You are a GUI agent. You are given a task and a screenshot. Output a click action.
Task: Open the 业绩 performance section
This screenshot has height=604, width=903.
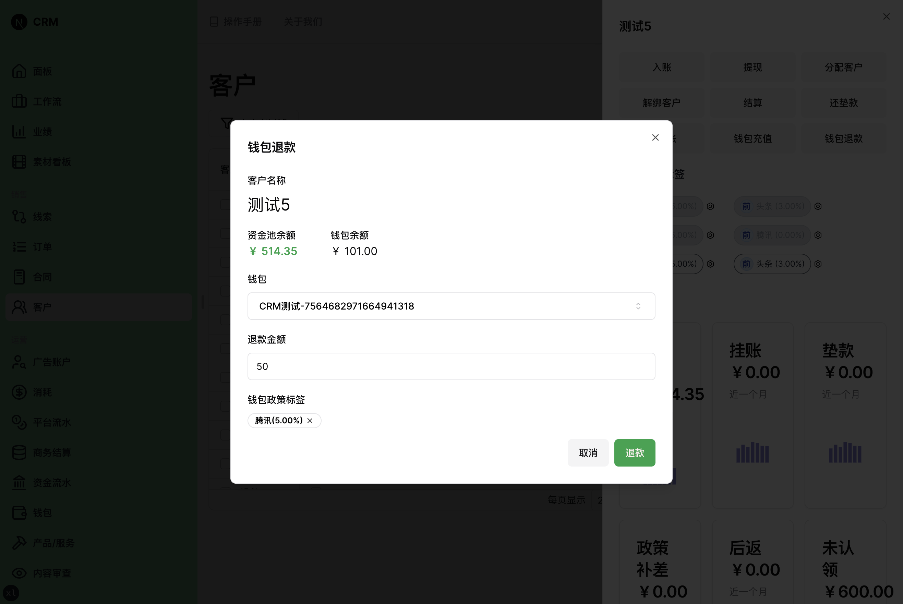tap(19, 131)
